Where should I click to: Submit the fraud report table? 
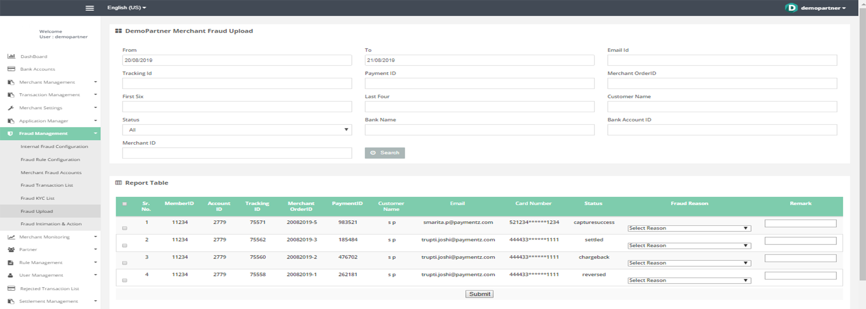coord(479,294)
